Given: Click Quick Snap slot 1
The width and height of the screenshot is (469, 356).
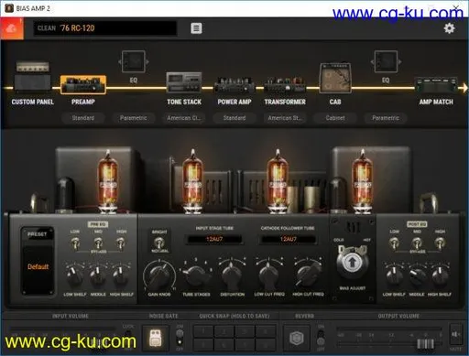Looking at the screenshot, I should [x=203, y=330].
